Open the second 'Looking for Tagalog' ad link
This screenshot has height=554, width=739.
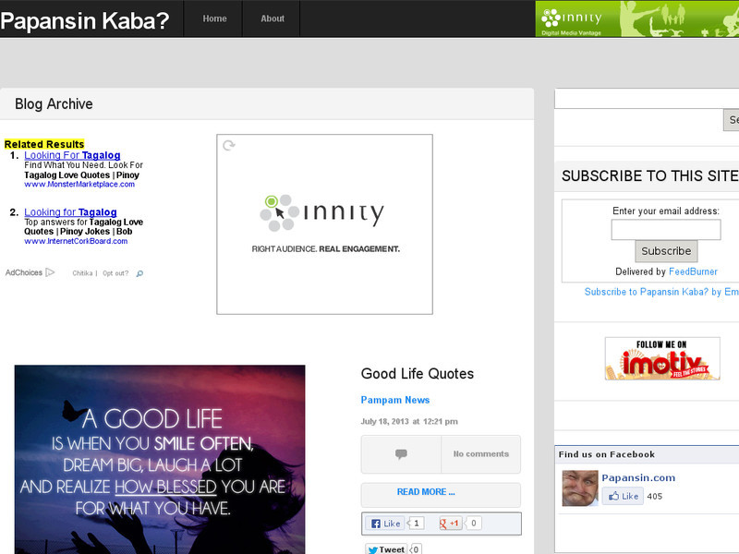pos(70,212)
